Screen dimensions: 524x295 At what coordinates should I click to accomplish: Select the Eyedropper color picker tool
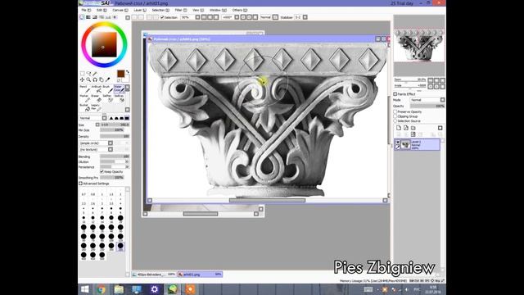[107, 79]
